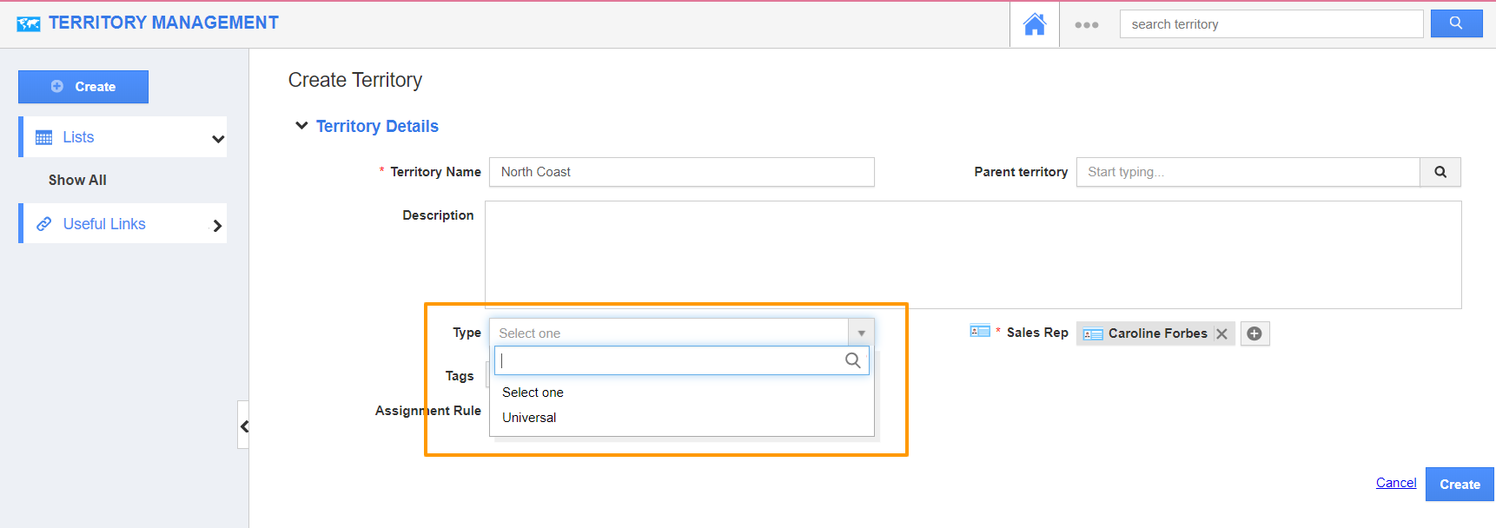This screenshot has height=528, width=1496.
Task: Collapse the left sidebar panel
Action: [x=244, y=426]
